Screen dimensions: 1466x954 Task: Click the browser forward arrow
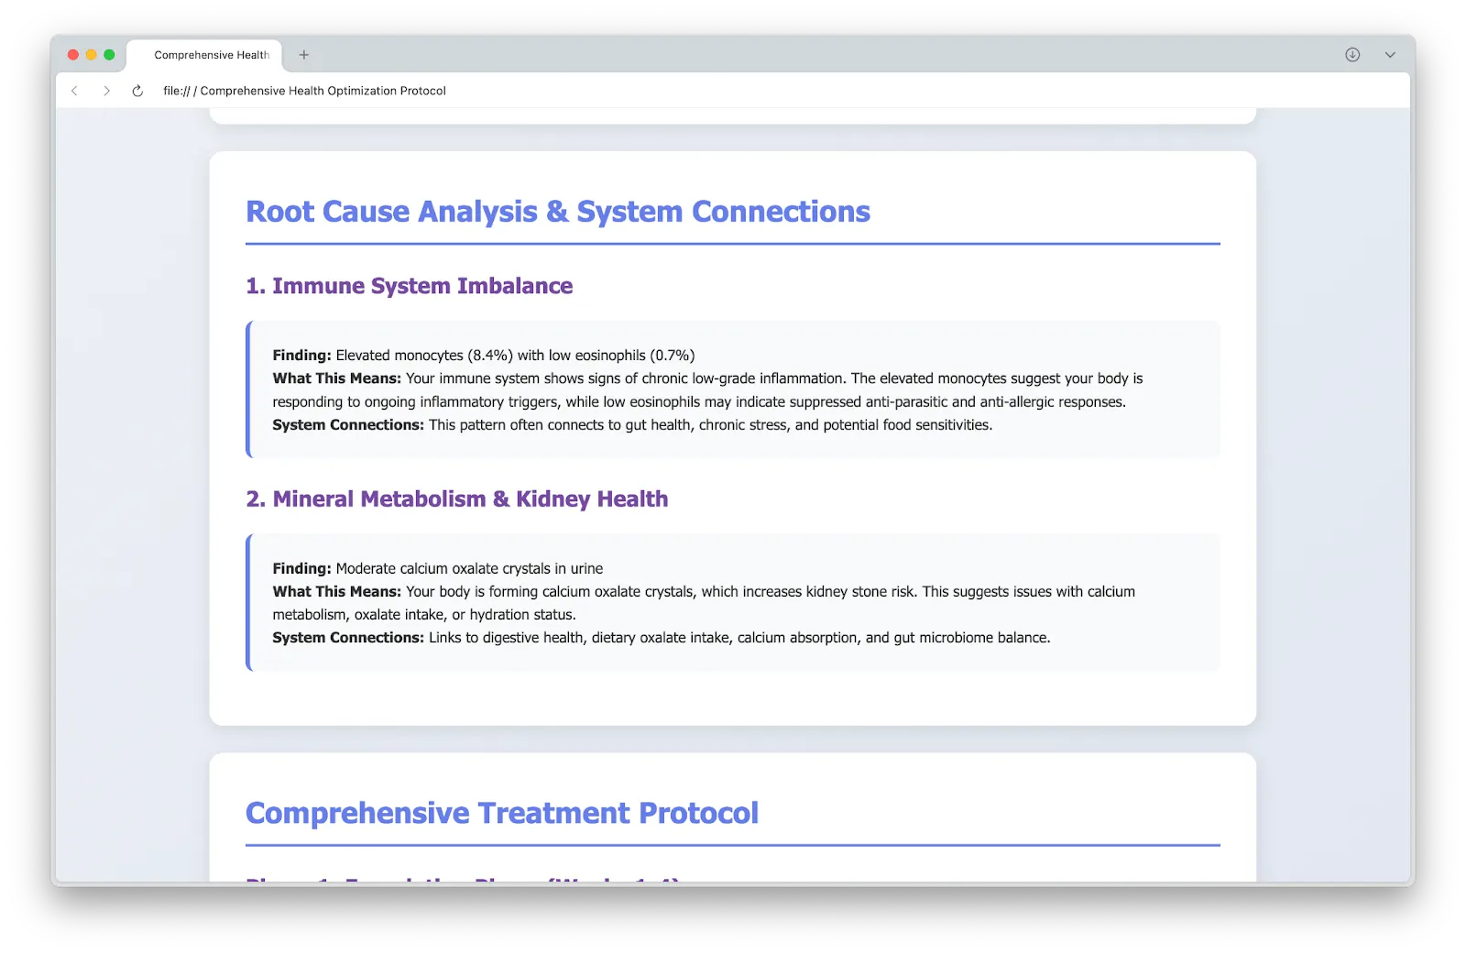pyautogui.click(x=106, y=91)
